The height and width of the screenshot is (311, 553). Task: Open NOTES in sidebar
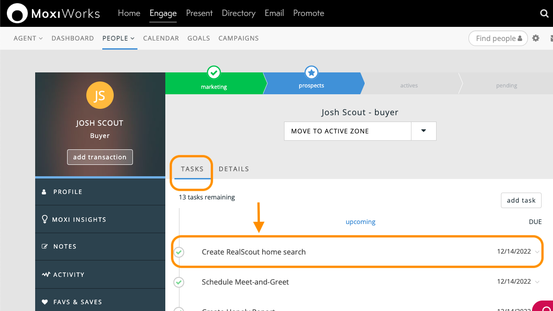click(x=100, y=246)
